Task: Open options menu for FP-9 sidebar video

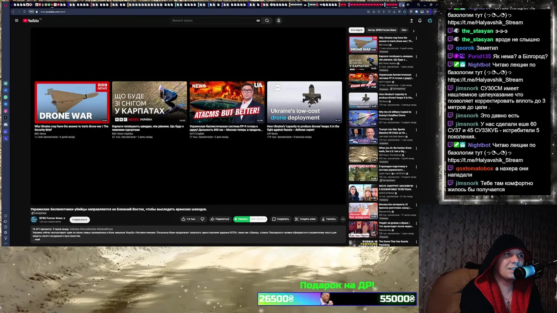Action: click(416, 75)
